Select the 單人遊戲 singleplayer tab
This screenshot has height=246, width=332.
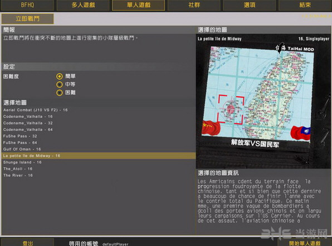coord(139,5)
